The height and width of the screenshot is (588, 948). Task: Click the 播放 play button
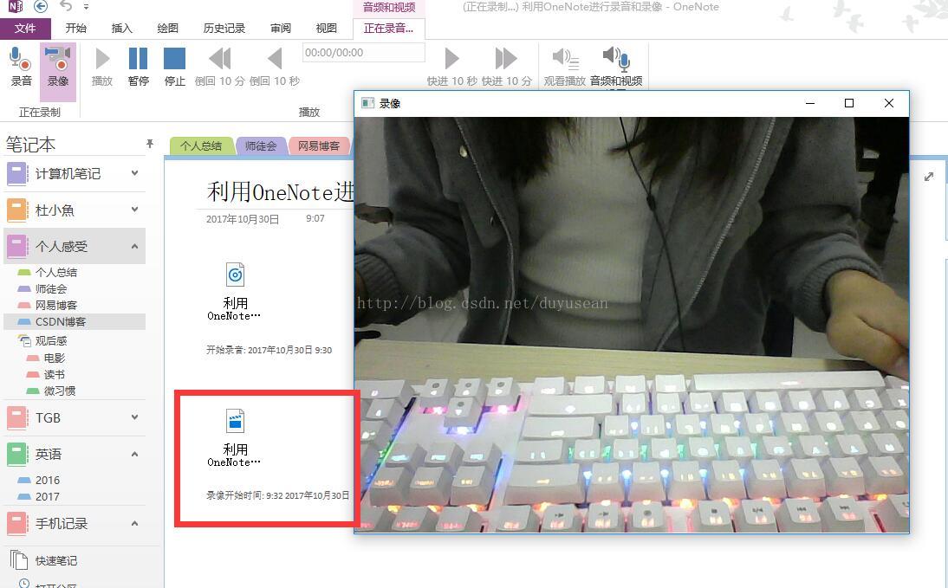point(102,67)
